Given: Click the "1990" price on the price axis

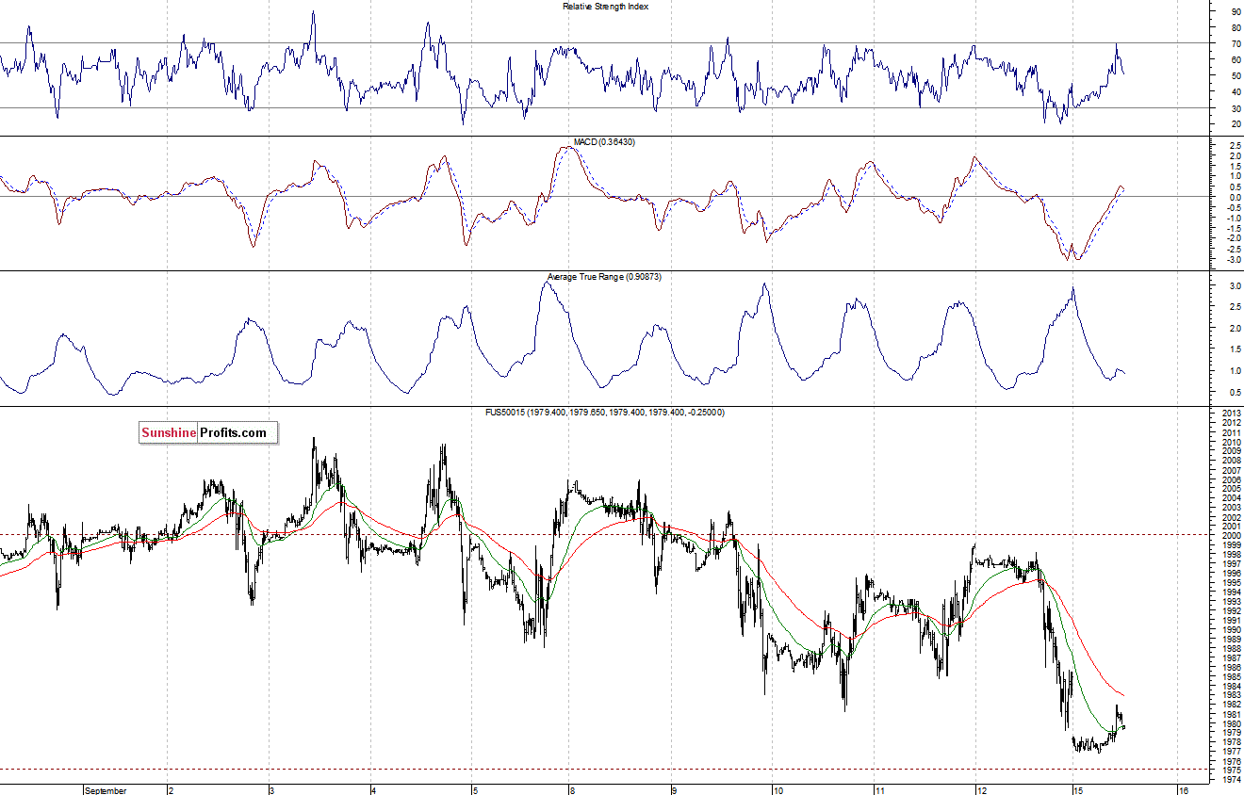Looking at the screenshot, I should 1231,630.
